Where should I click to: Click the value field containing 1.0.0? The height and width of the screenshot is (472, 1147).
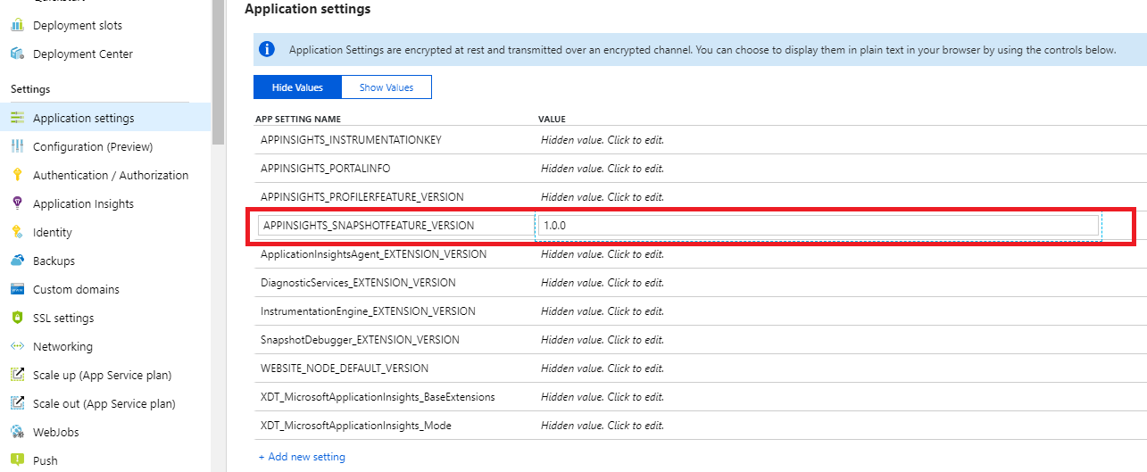(817, 226)
